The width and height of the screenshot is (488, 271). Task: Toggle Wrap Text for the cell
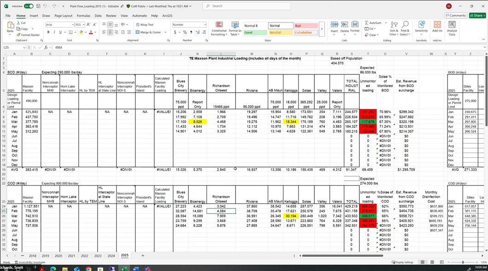[144, 25]
